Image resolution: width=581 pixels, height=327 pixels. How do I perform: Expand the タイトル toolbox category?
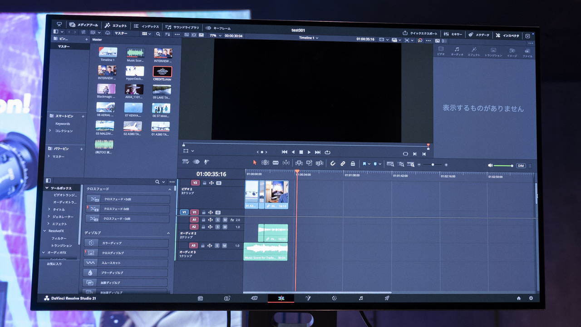point(49,209)
